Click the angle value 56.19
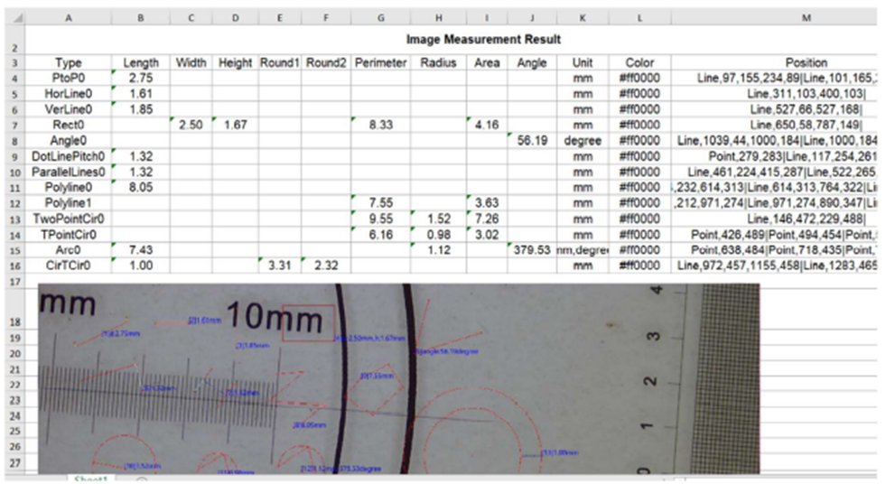The image size is (895, 484). click(x=532, y=140)
